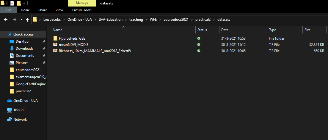Go up one folder level
Viewport: 328px width, 140px height.
coord(27,20)
